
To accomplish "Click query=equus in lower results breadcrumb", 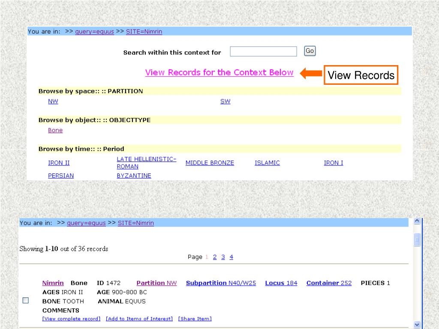I will tap(86, 223).
